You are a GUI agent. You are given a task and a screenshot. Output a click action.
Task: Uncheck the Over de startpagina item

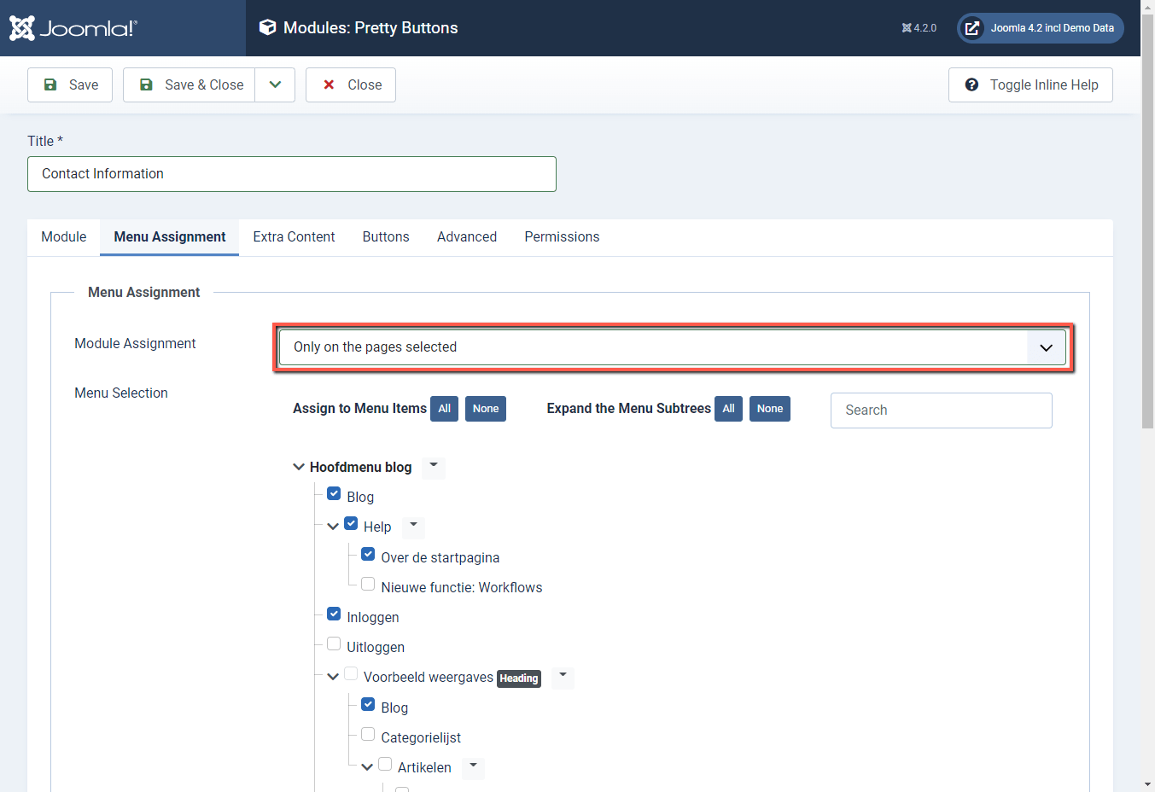[x=367, y=553]
